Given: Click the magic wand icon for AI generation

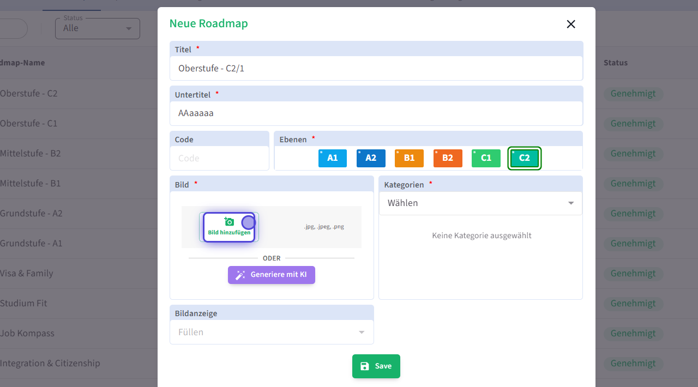Looking at the screenshot, I should click(240, 275).
